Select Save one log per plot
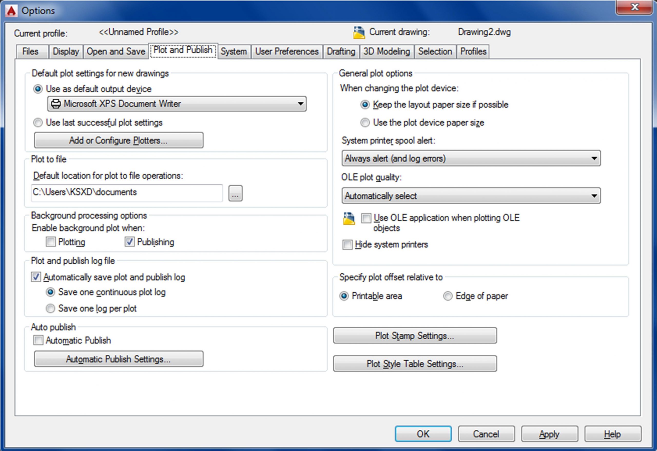Viewport: 657px width, 451px height. coord(51,308)
